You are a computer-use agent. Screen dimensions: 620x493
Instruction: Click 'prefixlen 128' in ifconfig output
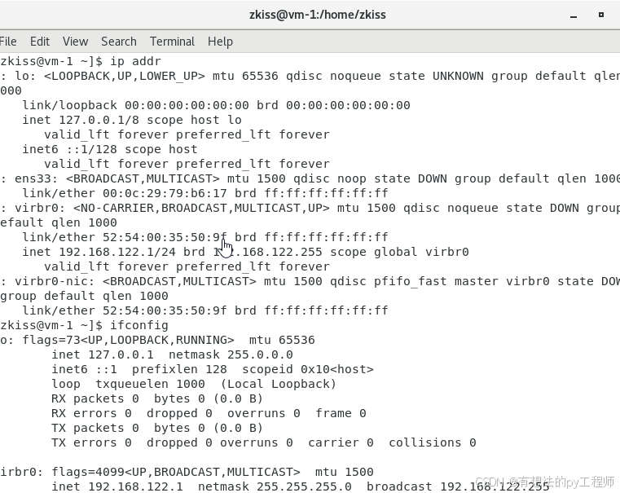pos(179,369)
